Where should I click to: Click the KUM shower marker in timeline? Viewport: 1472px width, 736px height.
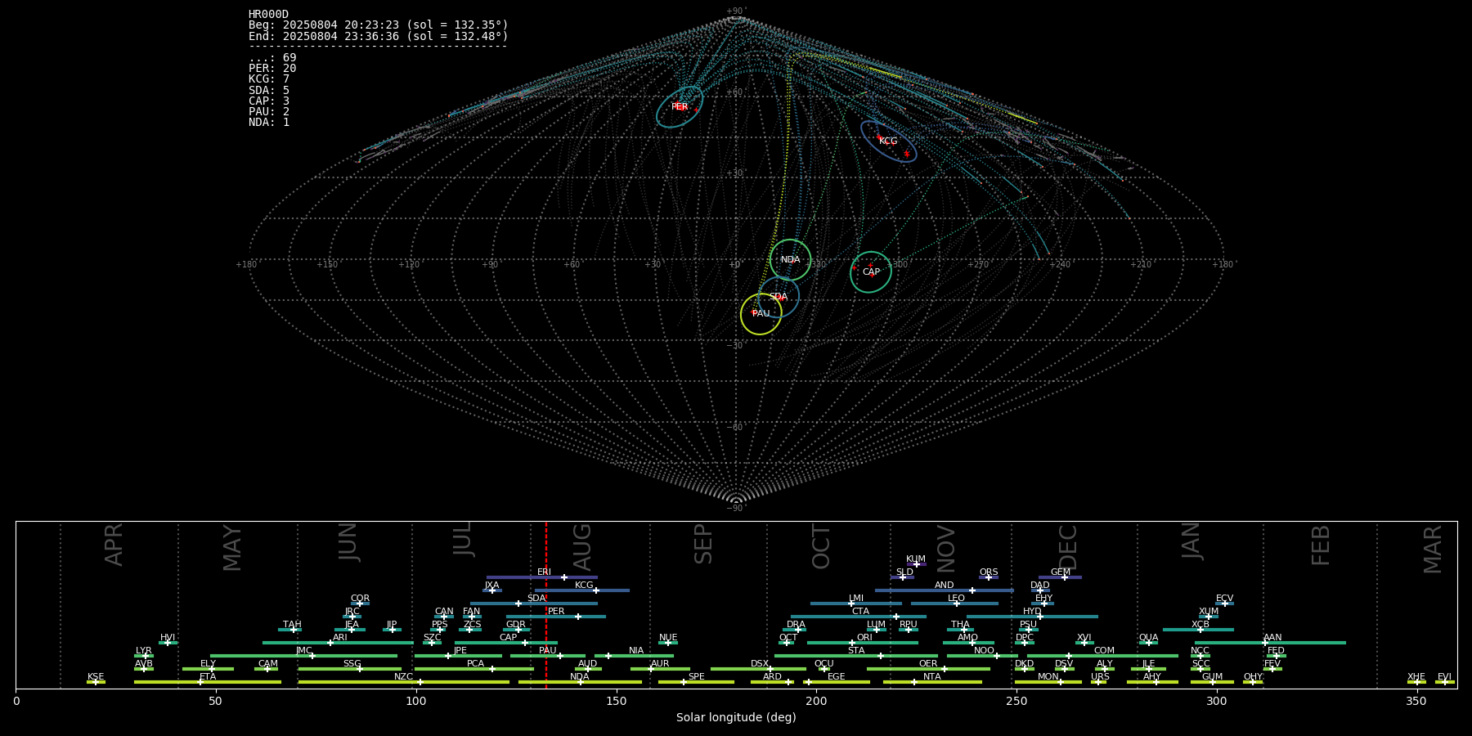916,564
